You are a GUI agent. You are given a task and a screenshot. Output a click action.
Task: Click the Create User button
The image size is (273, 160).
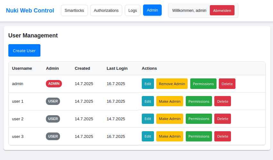(24, 50)
